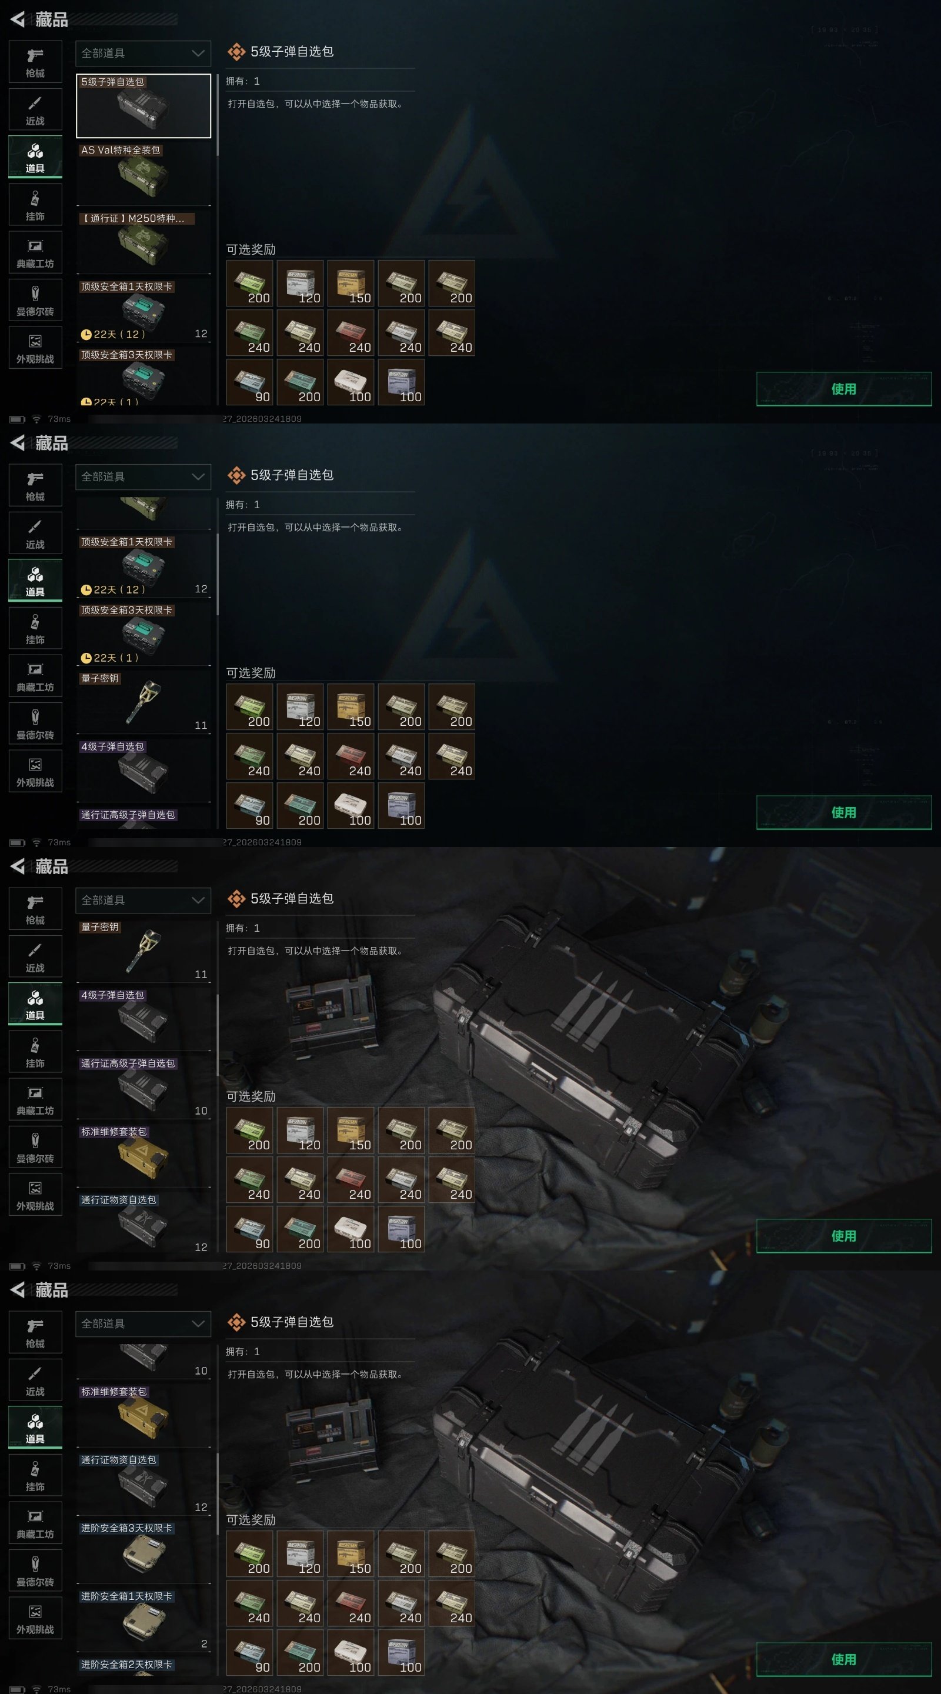Pick the 150 yellow ammo box reward in topmost screenshot
The image size is (941, 1694).
(351, 284)
